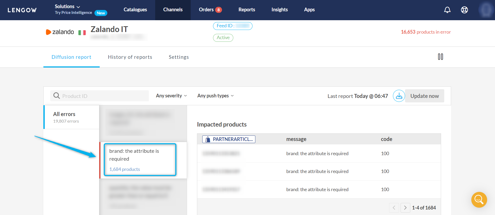Viewport: 495px width, 215px height.
Task: Click the user profile avatar
Action: tap(486, 10)
